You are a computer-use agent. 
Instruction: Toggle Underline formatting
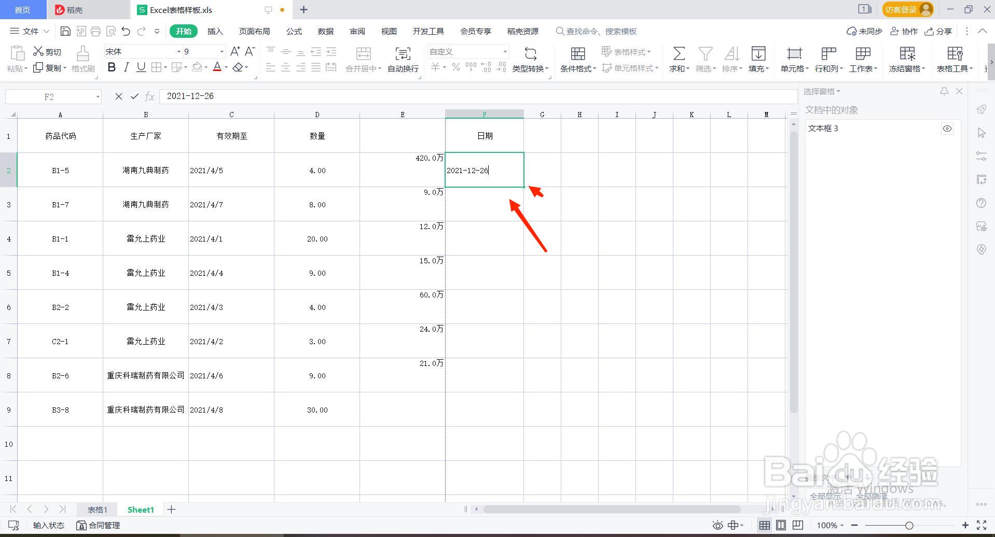pos(141,67)
